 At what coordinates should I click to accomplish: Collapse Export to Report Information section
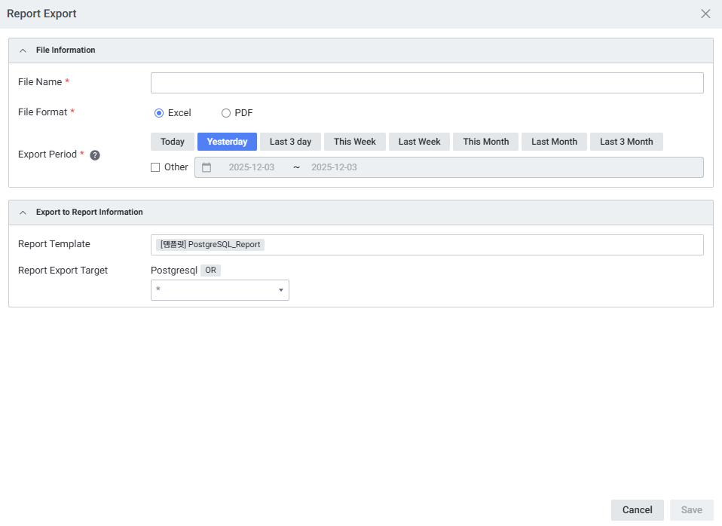(x=23, y=213)
